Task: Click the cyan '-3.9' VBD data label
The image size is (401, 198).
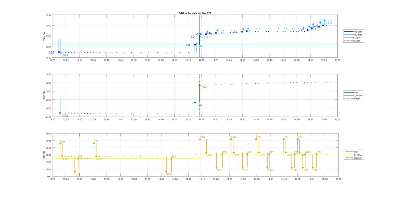Action: (222, 33)
